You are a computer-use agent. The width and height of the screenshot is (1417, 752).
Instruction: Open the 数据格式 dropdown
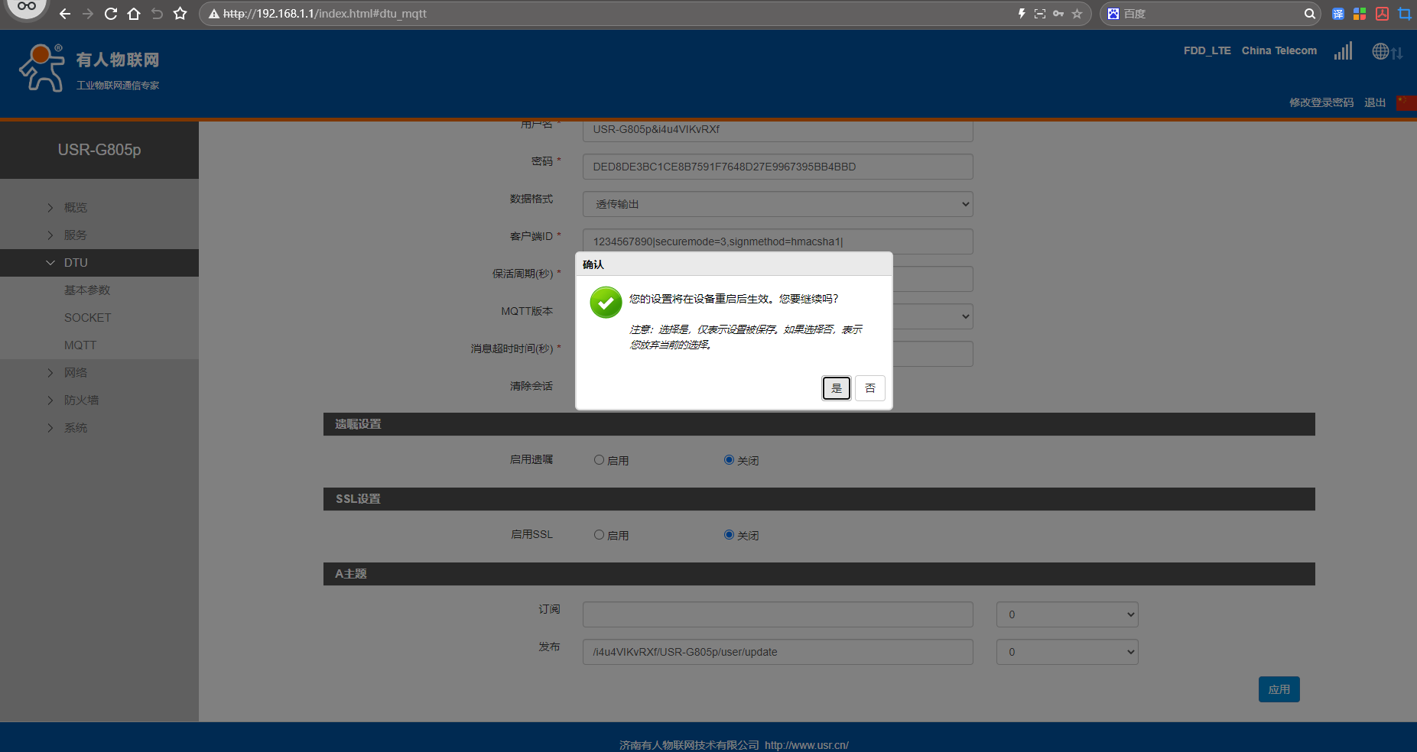click(777, 204)
